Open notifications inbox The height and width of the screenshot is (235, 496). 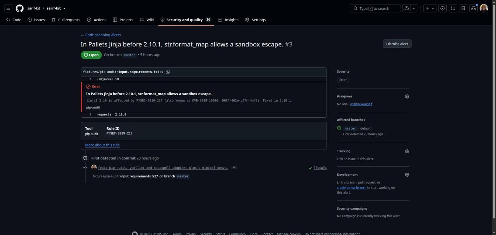[473, 8]
